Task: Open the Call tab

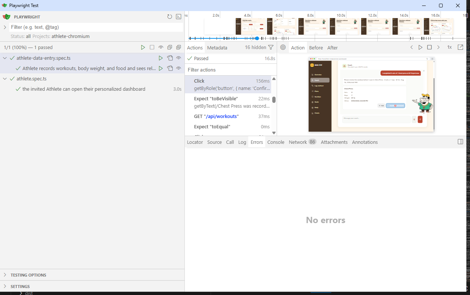Action: click(x=230, y=142)
